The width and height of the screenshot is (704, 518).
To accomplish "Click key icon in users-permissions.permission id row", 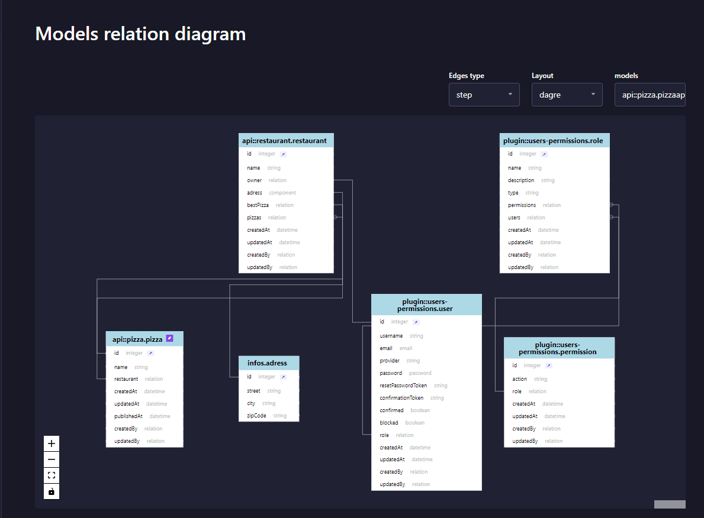I will 548,365.
